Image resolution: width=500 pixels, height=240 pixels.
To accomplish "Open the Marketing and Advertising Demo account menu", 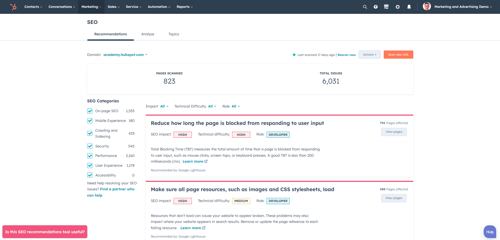I will pos(463,7).
